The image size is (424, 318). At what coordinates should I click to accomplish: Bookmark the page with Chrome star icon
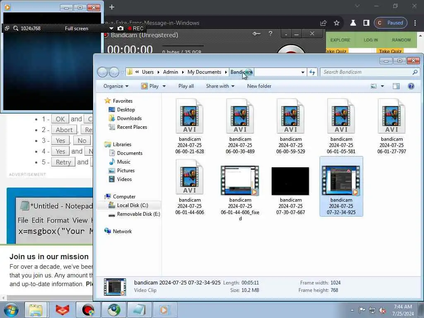336,23
